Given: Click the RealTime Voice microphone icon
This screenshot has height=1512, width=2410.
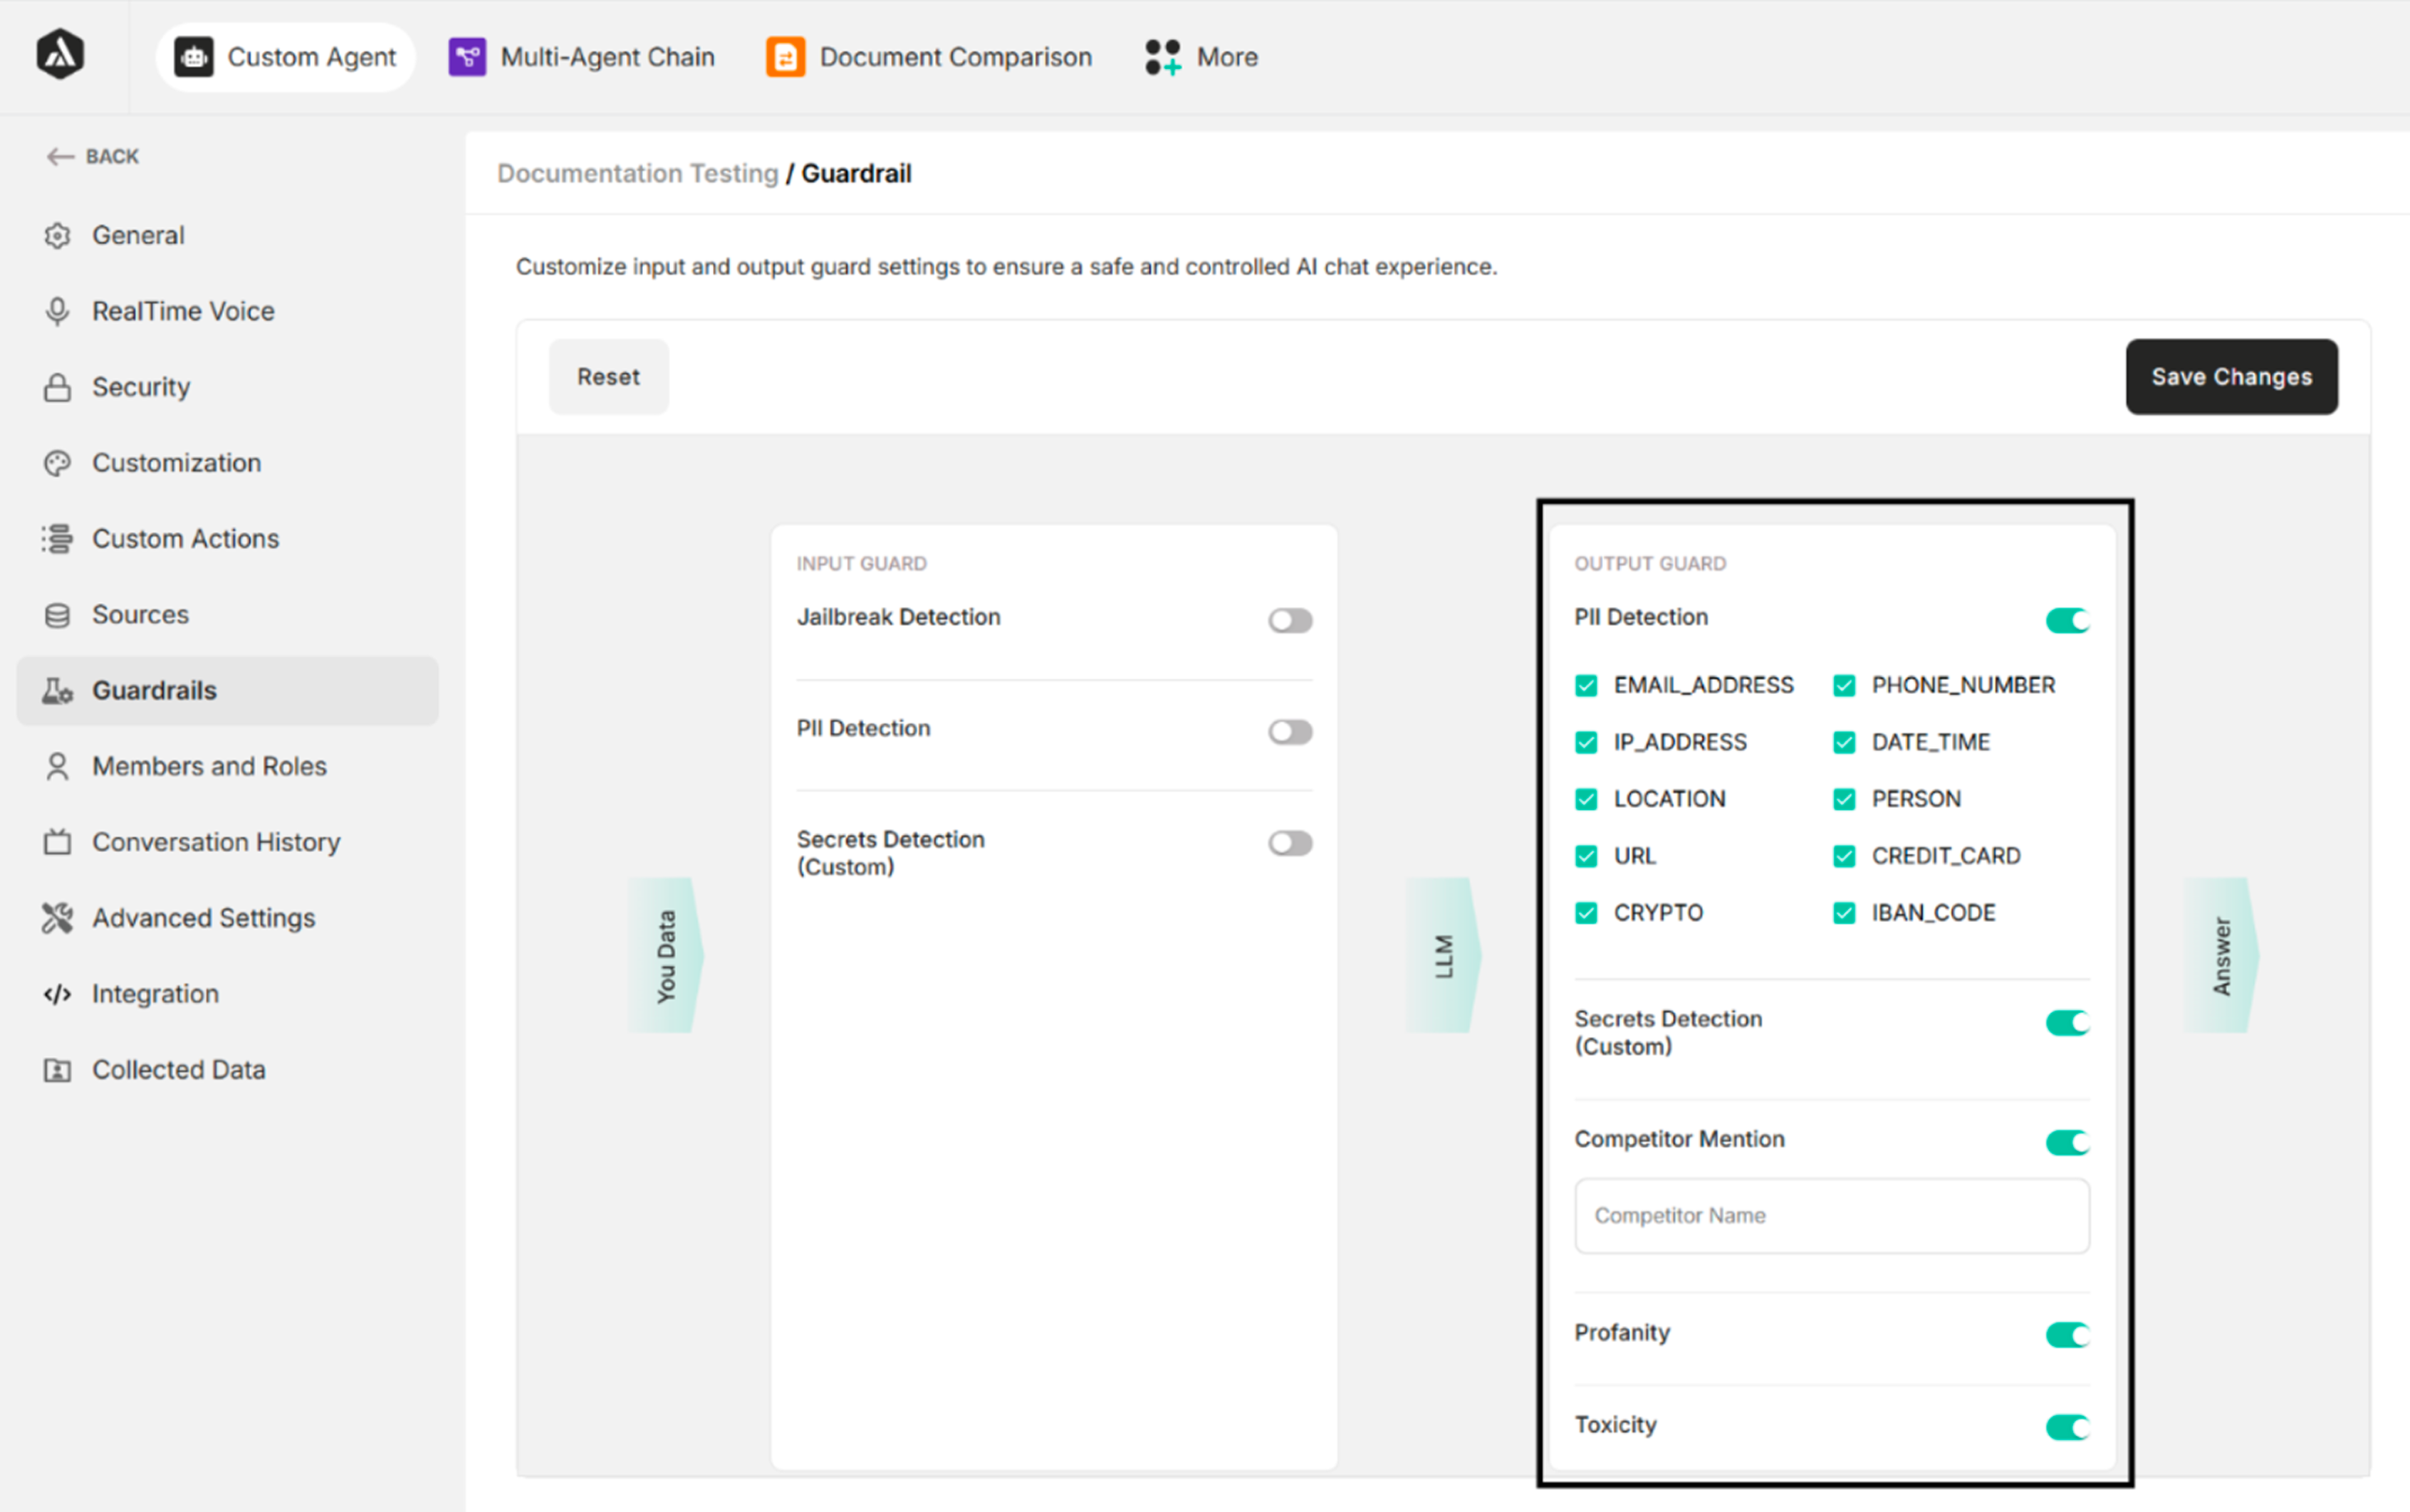Looking at the screenshot, I should tap(57, 312).
